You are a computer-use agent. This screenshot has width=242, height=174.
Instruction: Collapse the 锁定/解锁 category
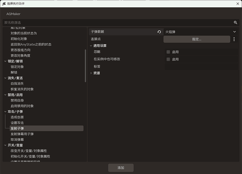tap(5, 61)
